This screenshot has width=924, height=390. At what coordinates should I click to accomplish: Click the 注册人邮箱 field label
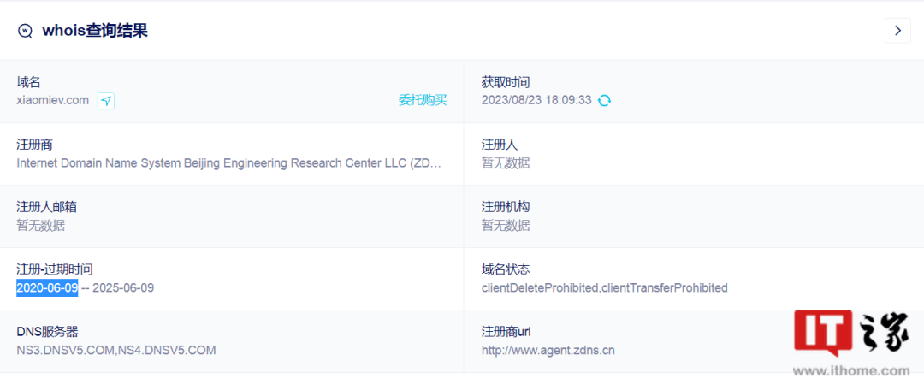46,207
